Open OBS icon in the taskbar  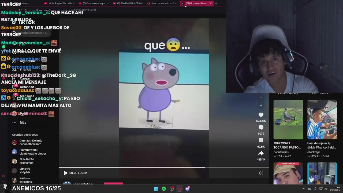tap(172, 189)
